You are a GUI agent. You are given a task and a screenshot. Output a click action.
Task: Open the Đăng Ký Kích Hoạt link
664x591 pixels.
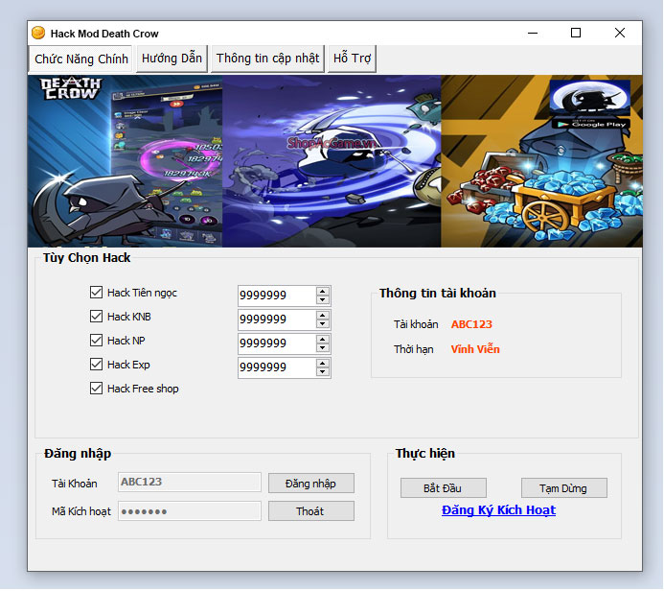coord(498,510)
